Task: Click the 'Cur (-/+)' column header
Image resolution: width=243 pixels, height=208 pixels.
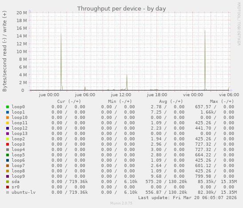Action: click(69, 102)
